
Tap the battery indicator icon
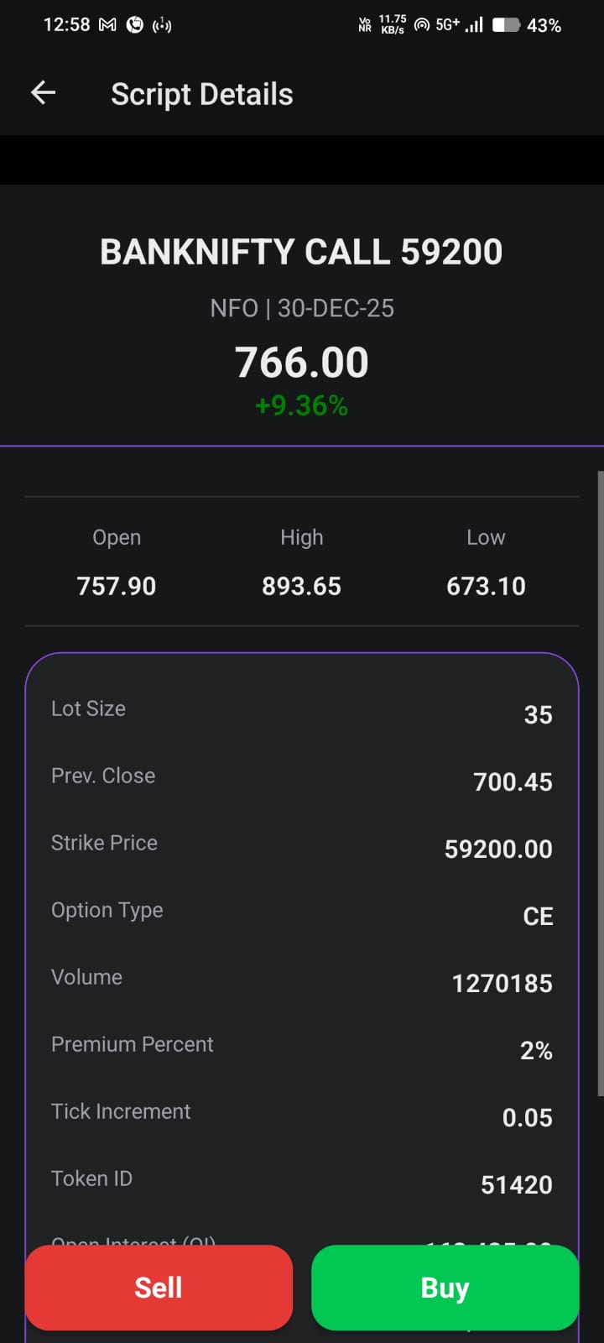(506, 25)
